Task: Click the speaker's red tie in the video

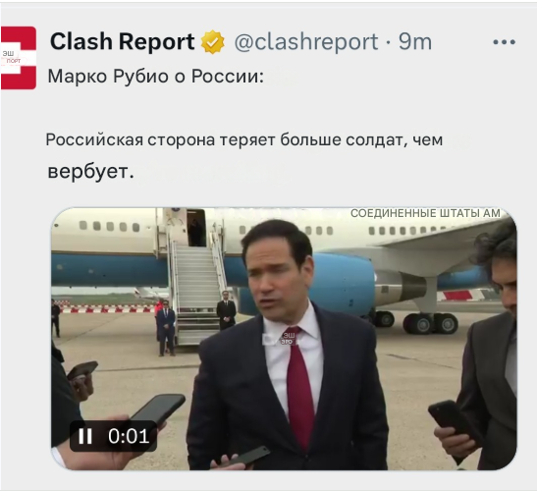Action: pos(301,387)
